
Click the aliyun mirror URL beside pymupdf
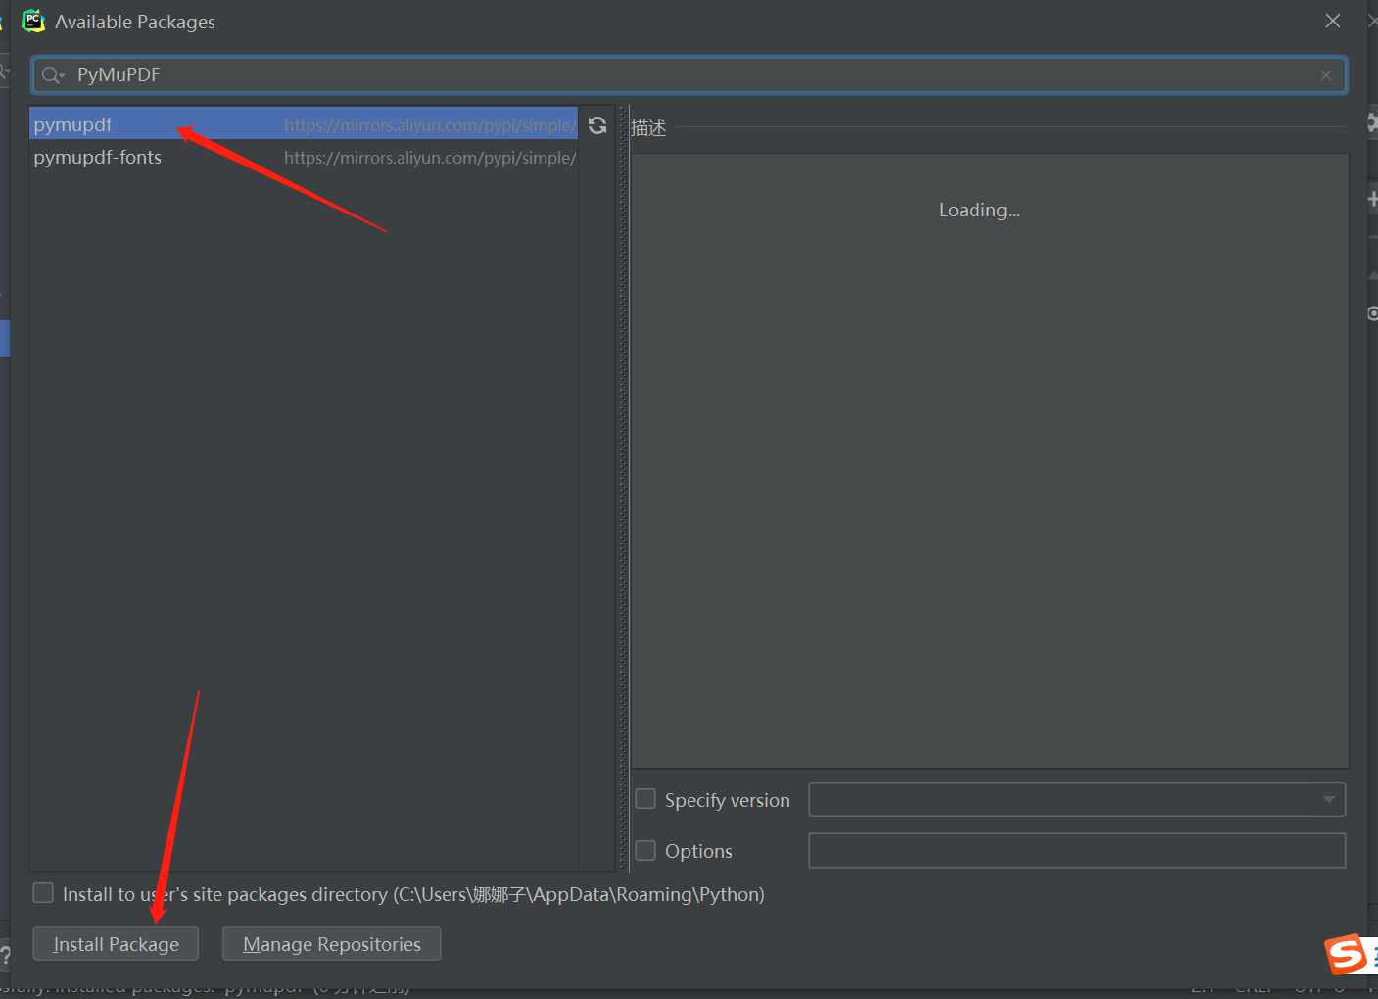[x=430, y=125]
